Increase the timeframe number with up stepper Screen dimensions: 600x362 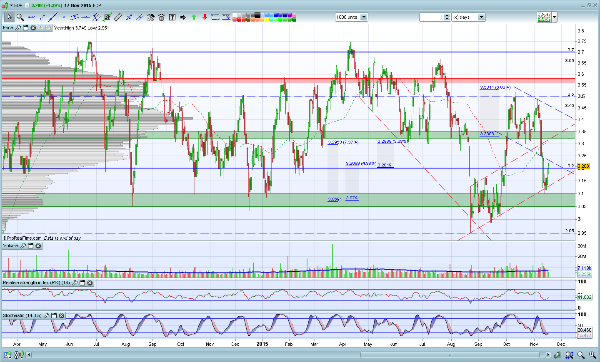pyautogui.click(x=447, y=15)
